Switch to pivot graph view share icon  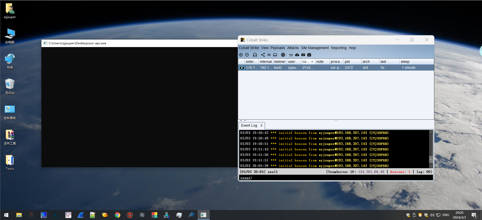pos(263,55)
